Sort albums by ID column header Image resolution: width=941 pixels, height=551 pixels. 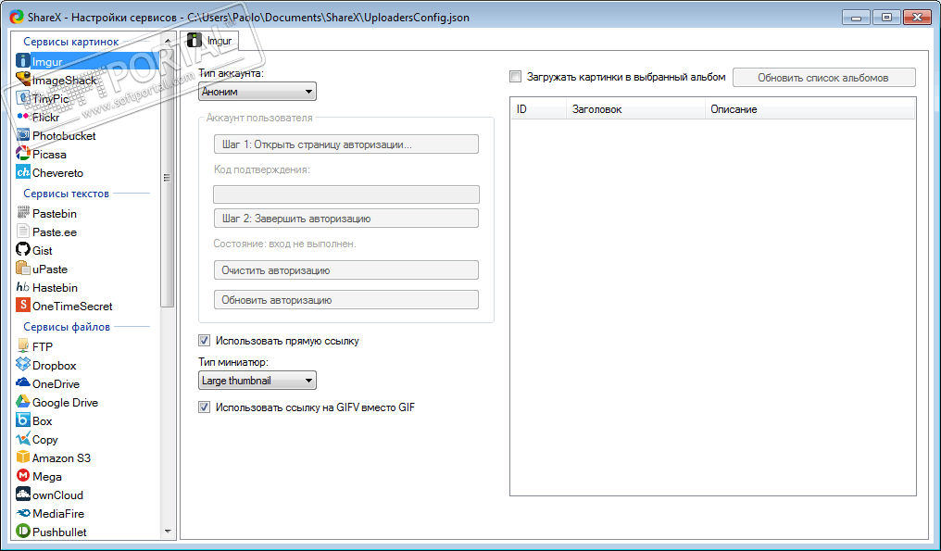coord(538,109)
